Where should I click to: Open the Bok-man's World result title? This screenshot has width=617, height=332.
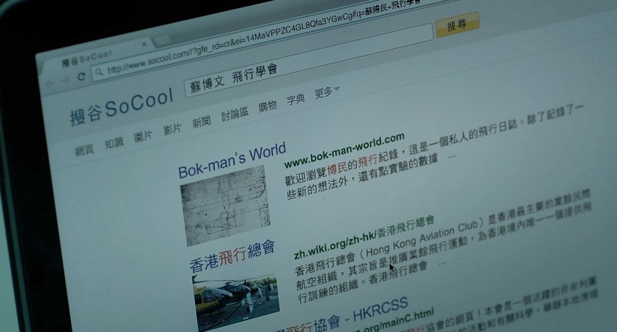tap(231, 160)
